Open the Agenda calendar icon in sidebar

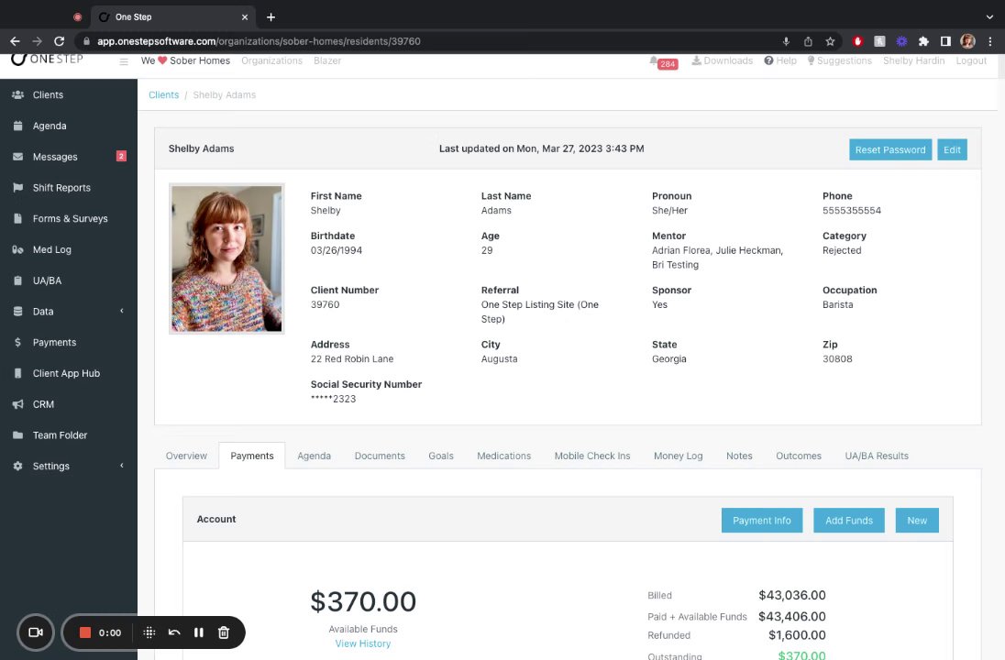tap(18, 126)
